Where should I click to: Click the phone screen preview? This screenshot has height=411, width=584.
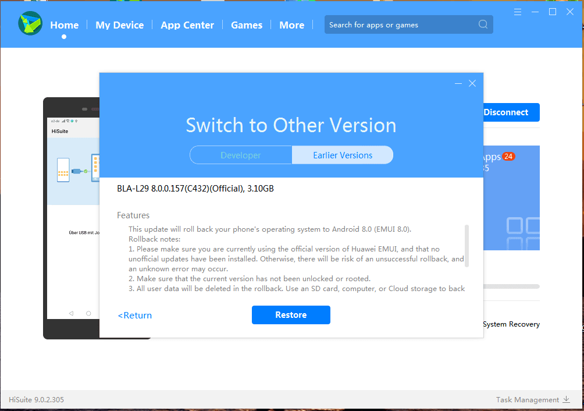73,218
